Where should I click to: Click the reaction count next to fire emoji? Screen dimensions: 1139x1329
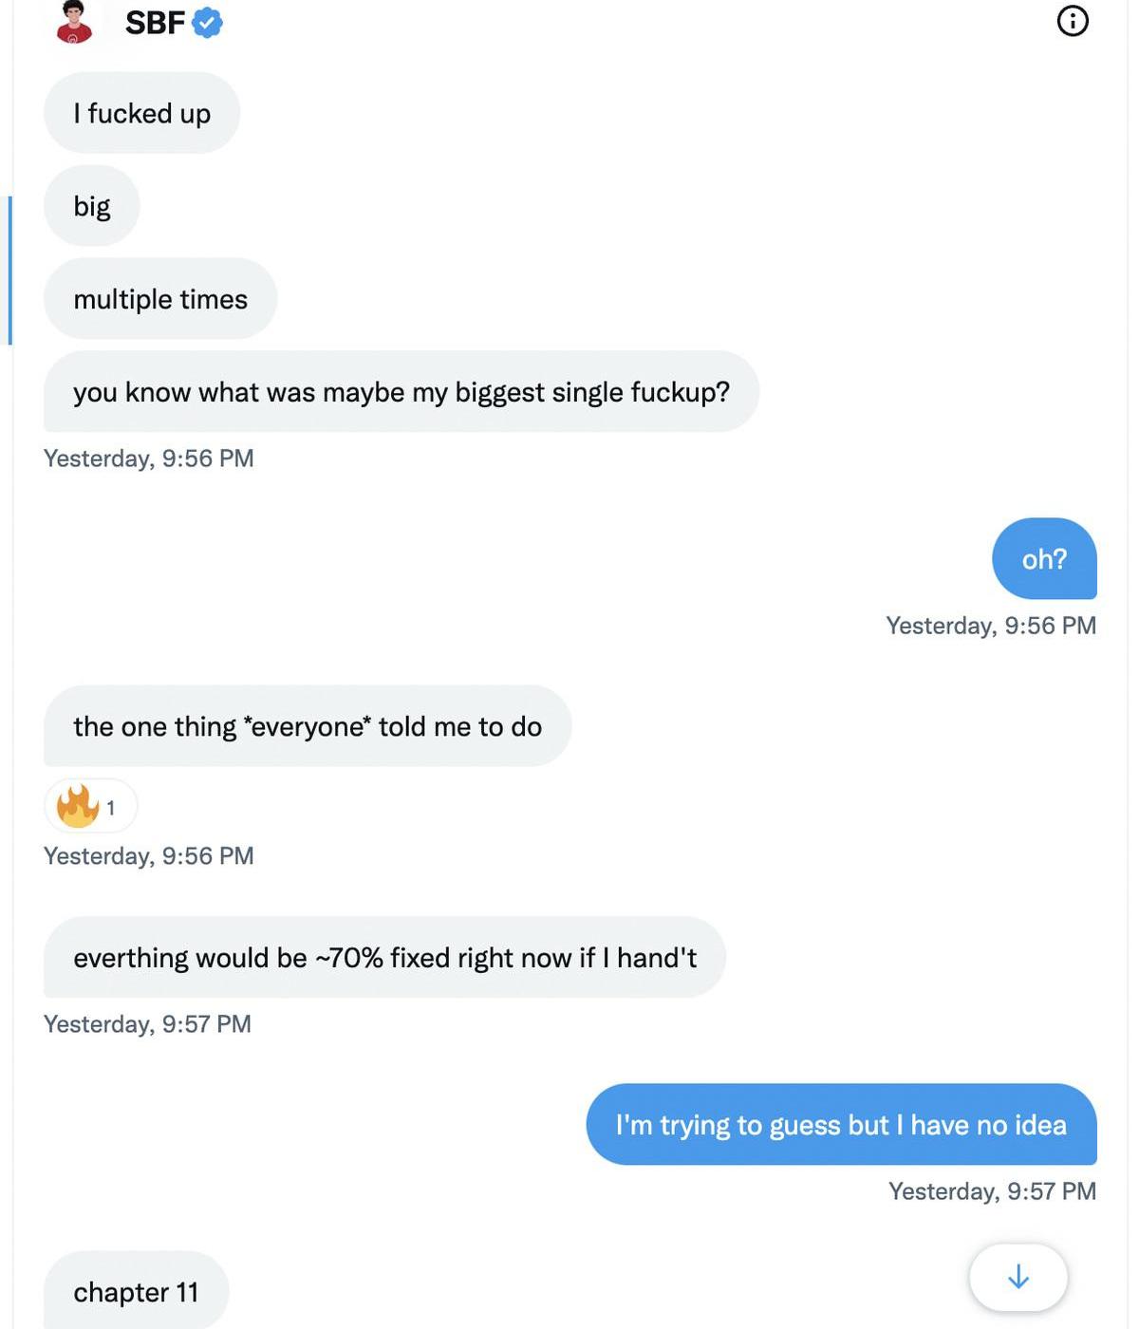tap(111, 808)
